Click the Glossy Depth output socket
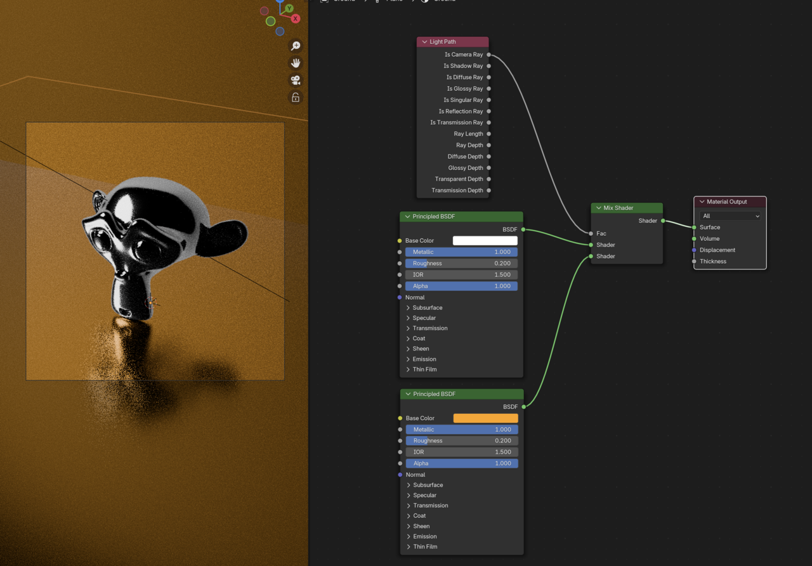Screen dimensions: 812x566 pyautogui.click(x=488, y=168)
